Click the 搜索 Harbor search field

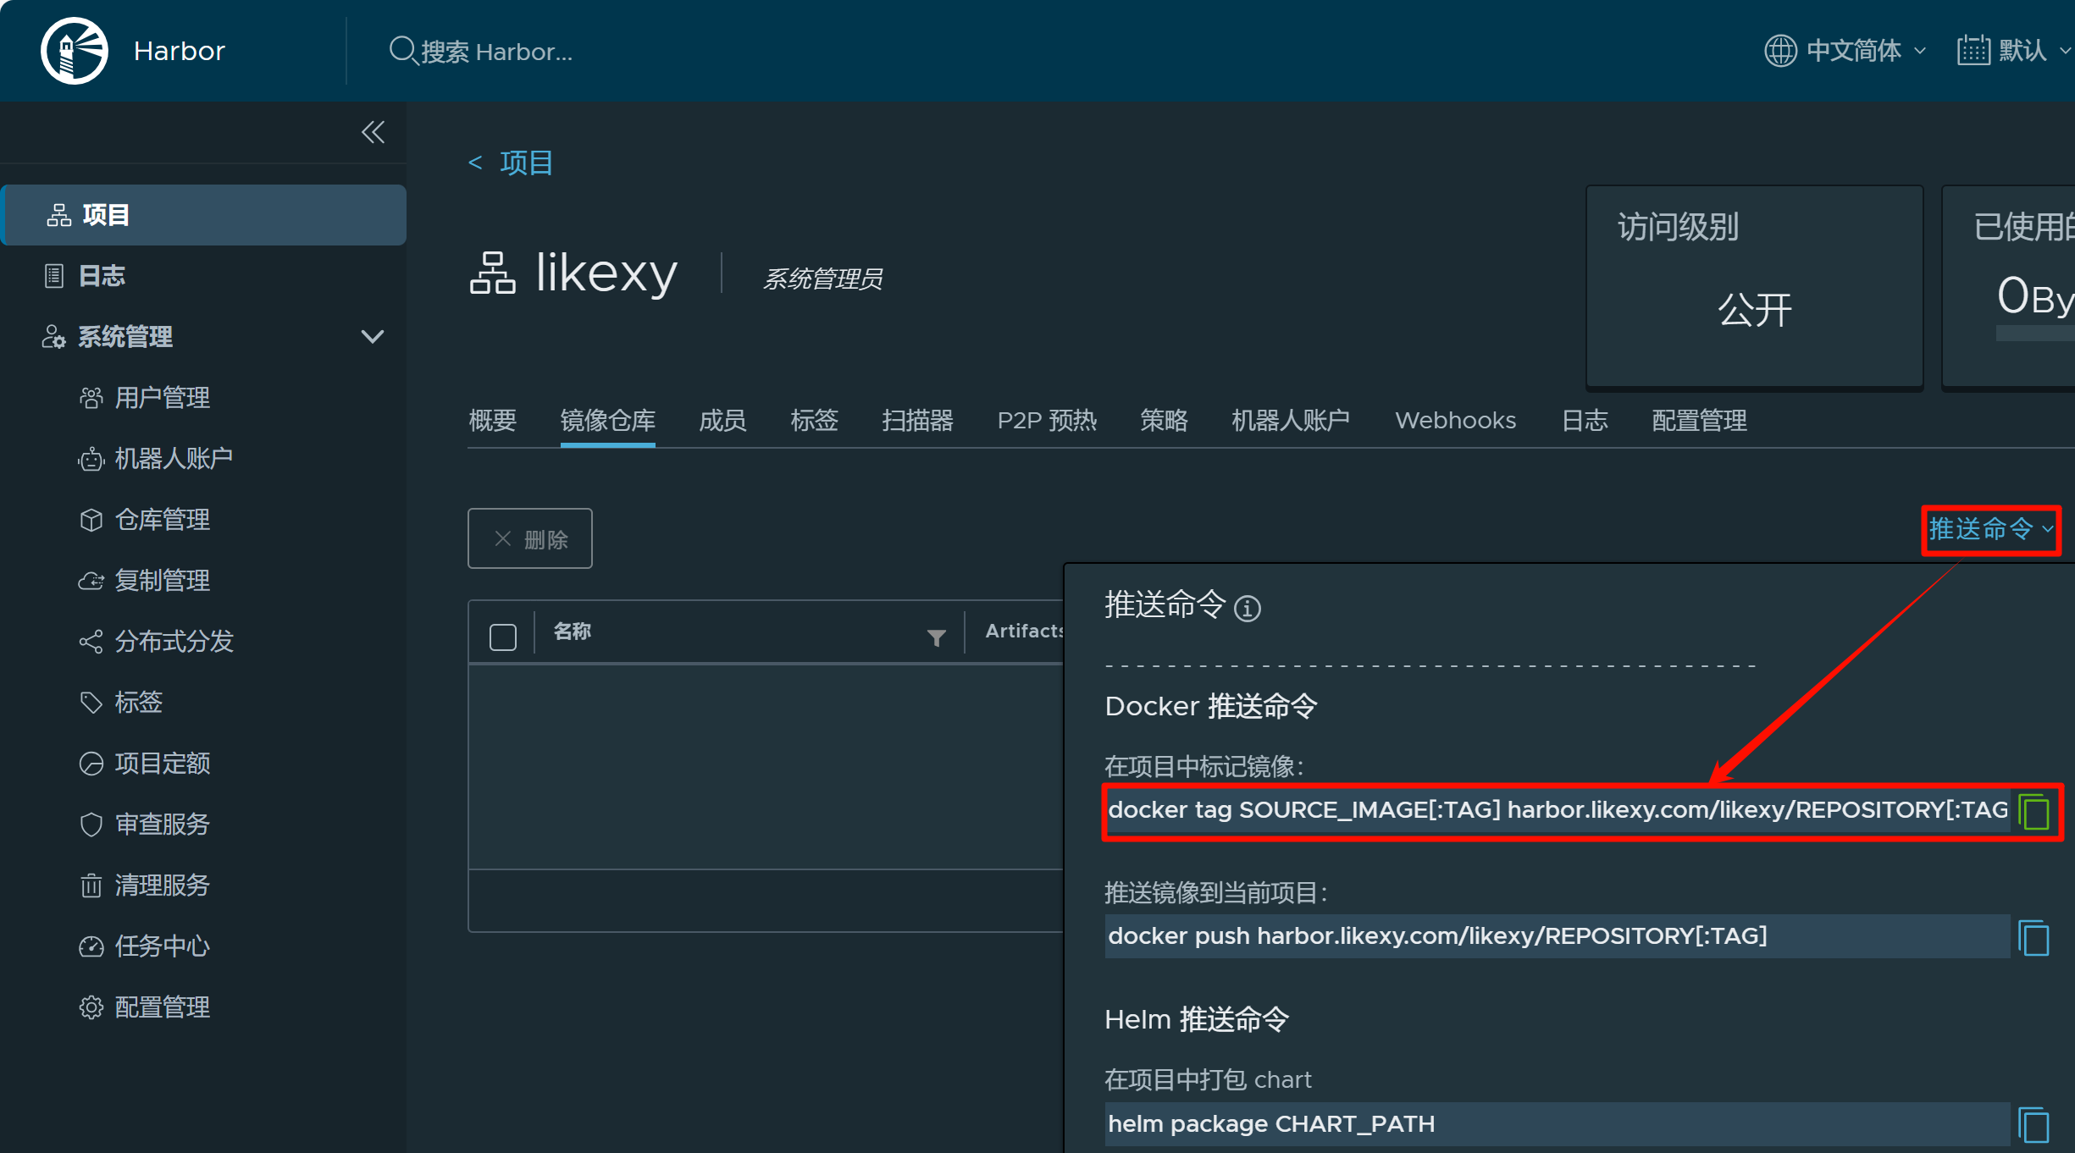496,52
